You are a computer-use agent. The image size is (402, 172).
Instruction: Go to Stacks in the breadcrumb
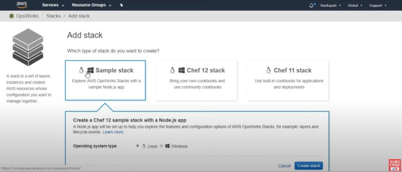pos(53,16)
